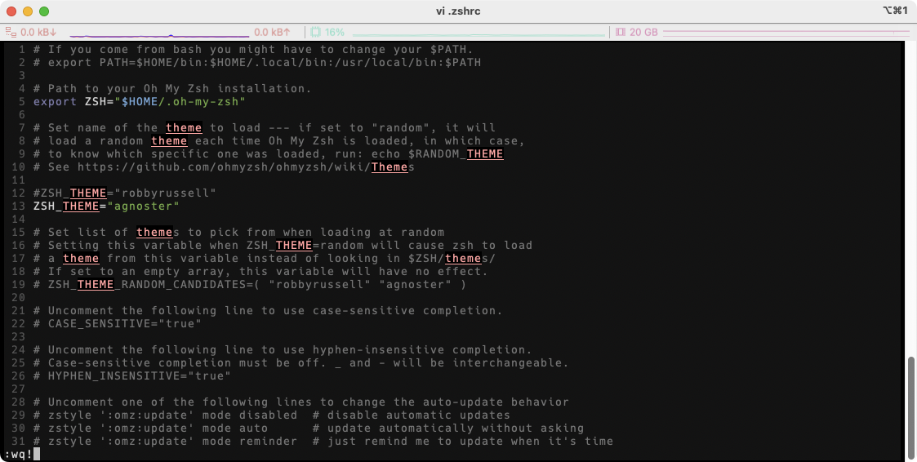Click the CPU chip icon showing 16%
Screen dimensions: 917x462
316,32
